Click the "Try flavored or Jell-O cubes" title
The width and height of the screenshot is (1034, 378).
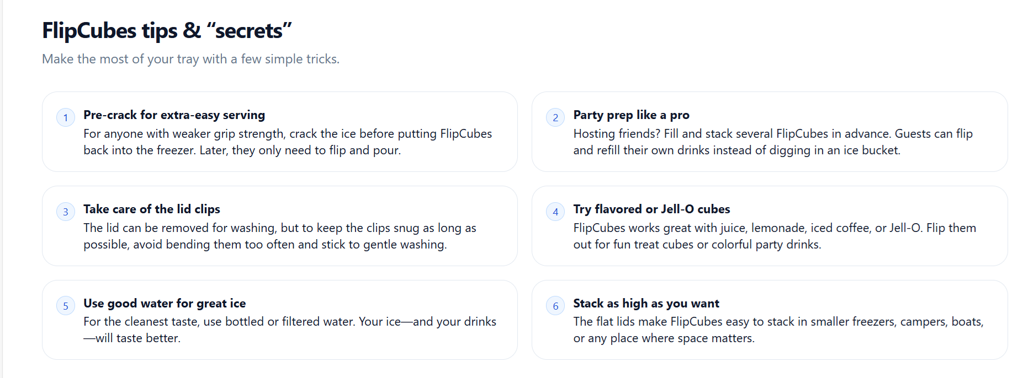click(x=651, y=209)
